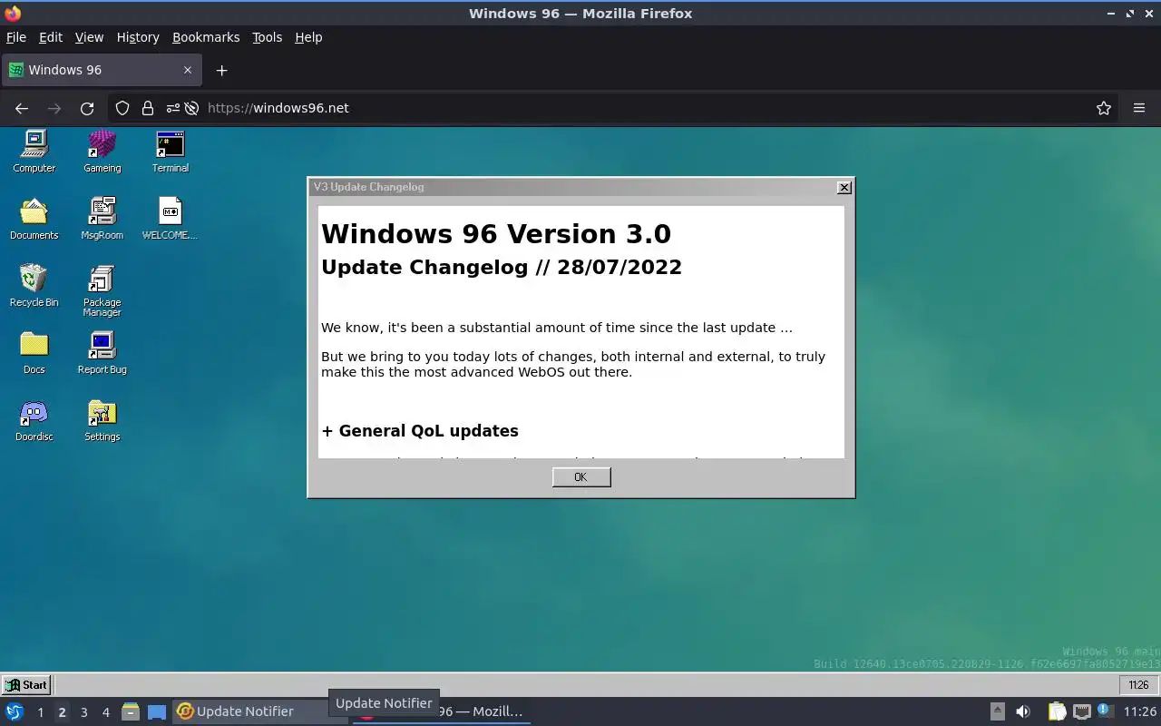Viewport: 1161px width, 726px height.
Task: Switch to workspace 1
Action: [x=40, y=712]
